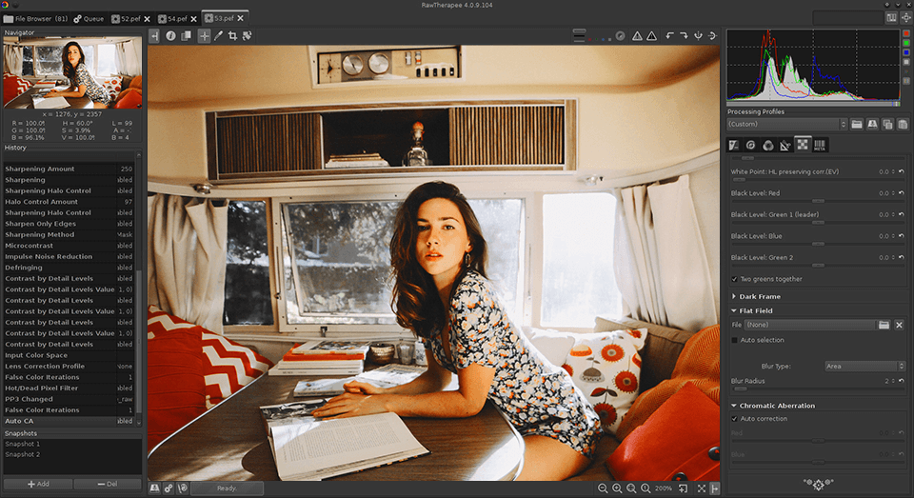Expand the Dark Frame section

point(734,296)
